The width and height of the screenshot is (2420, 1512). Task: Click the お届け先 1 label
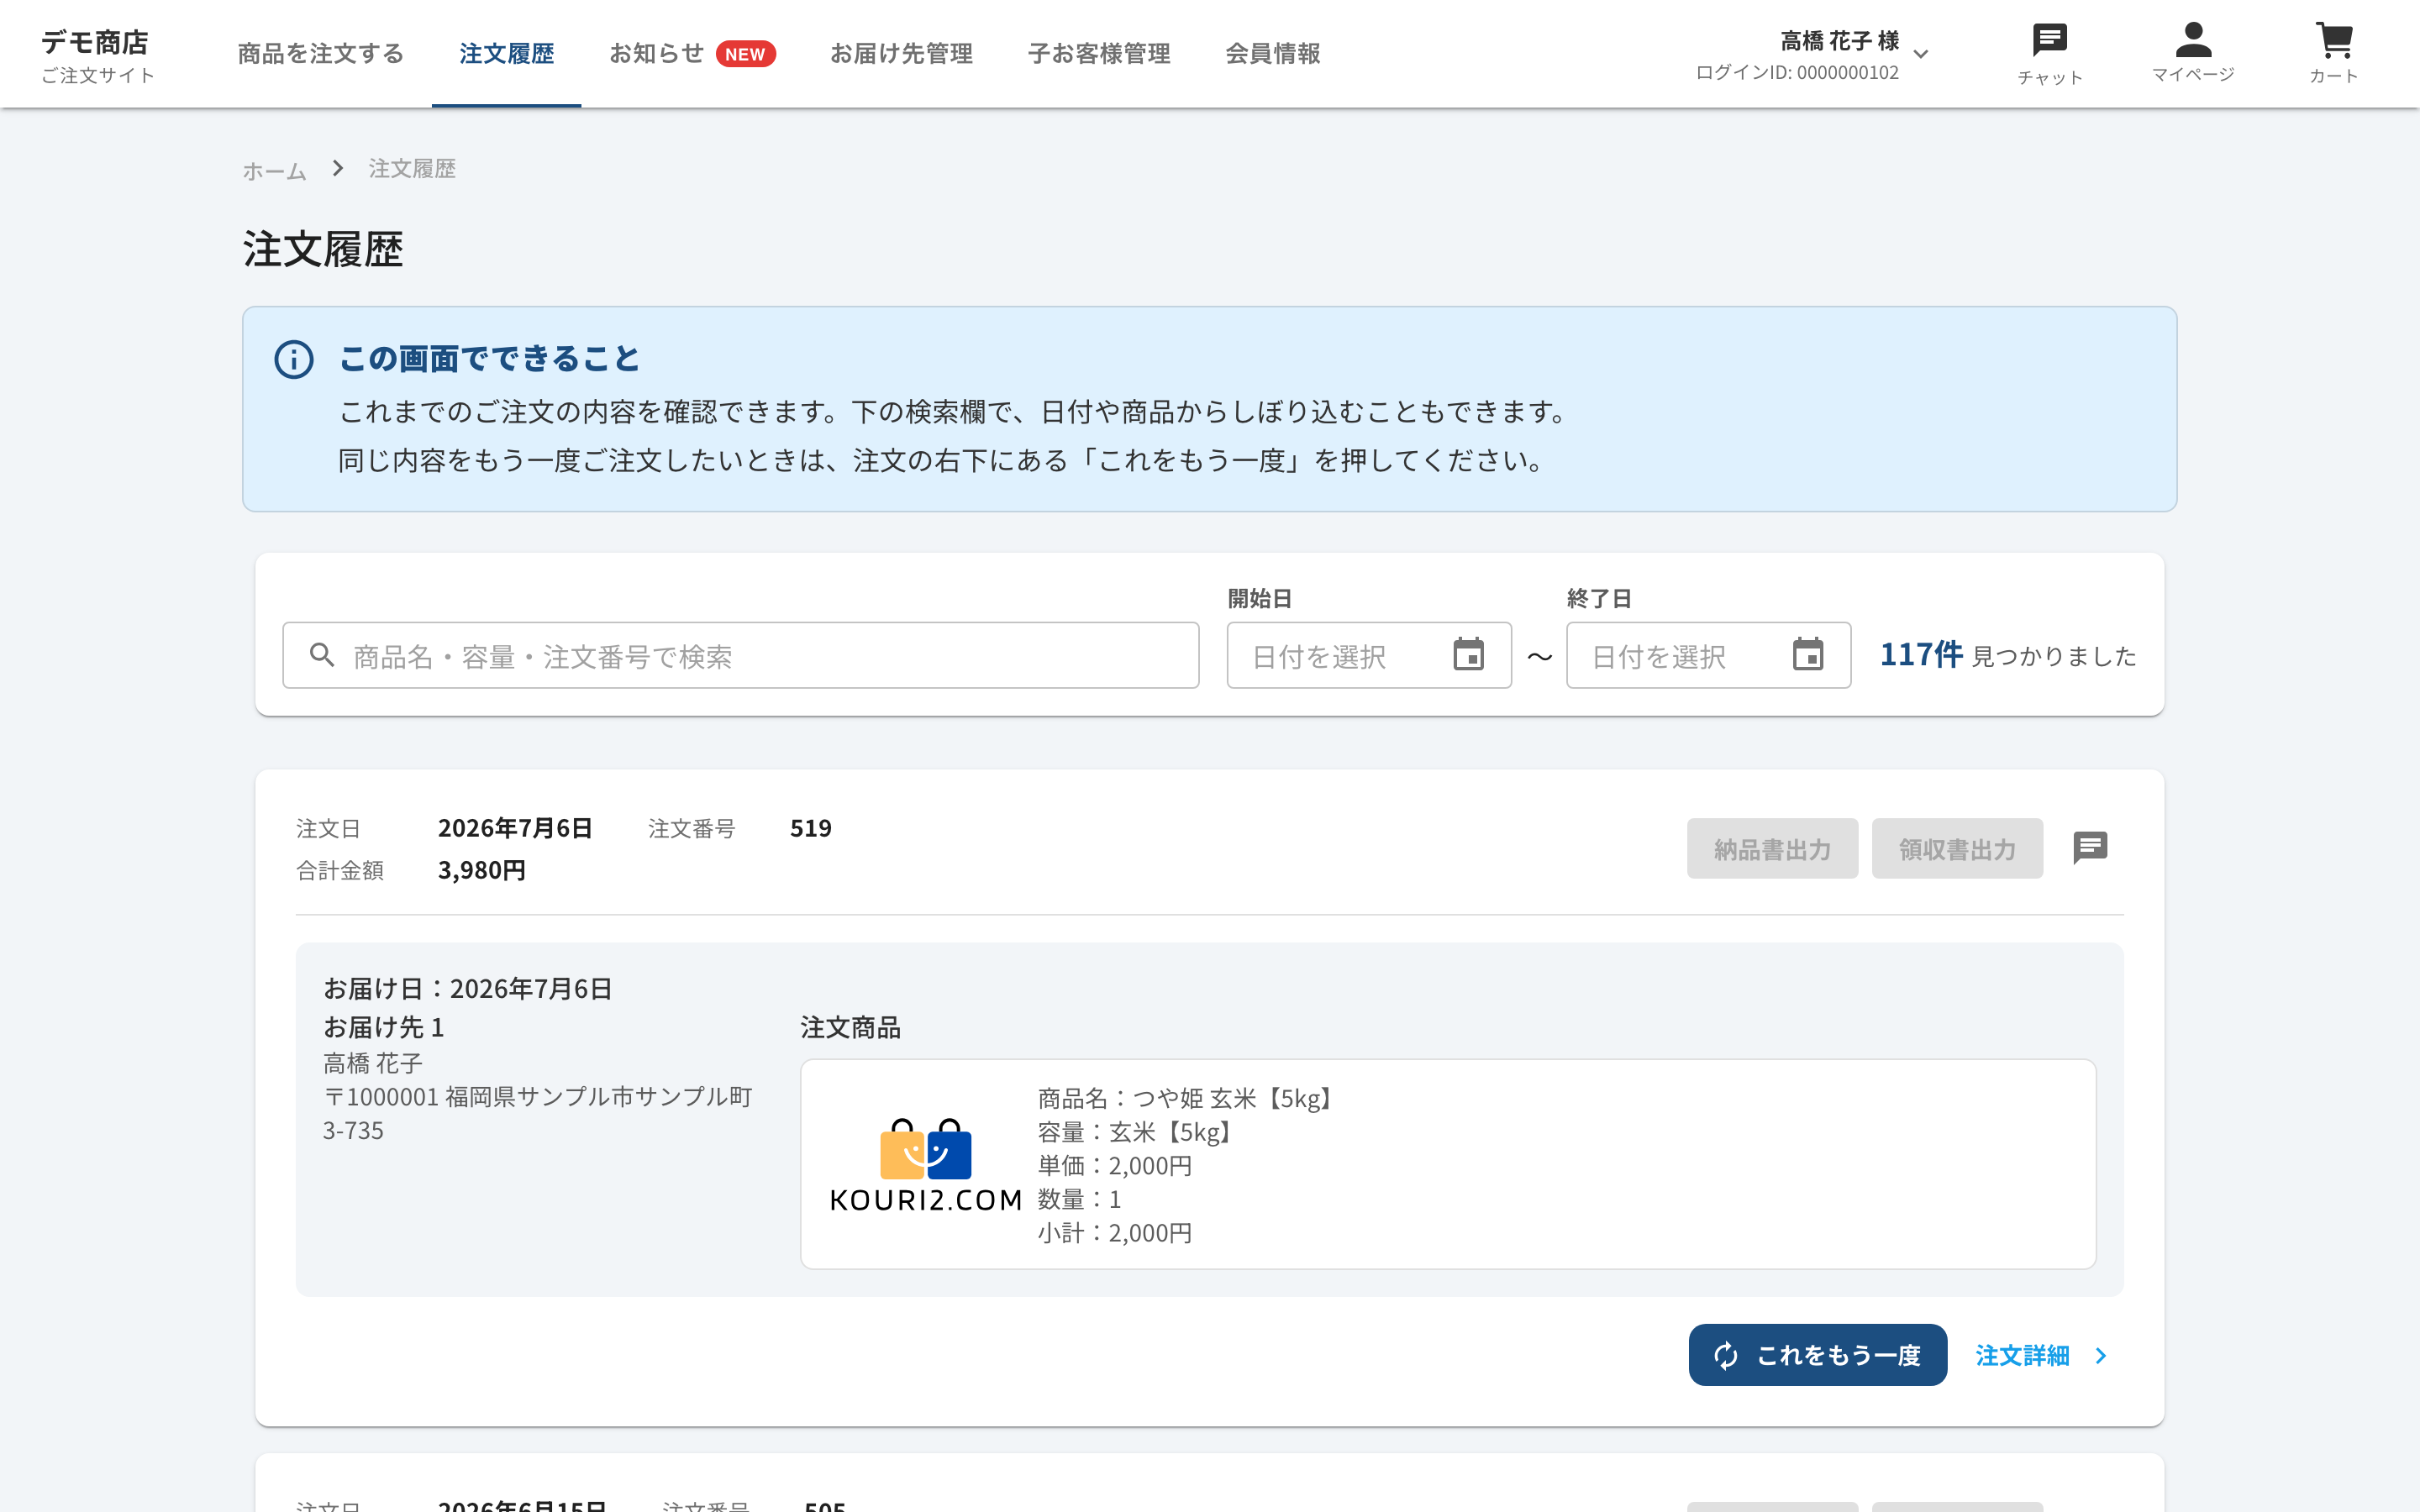pyautogui.click(x=383, y=1027)
